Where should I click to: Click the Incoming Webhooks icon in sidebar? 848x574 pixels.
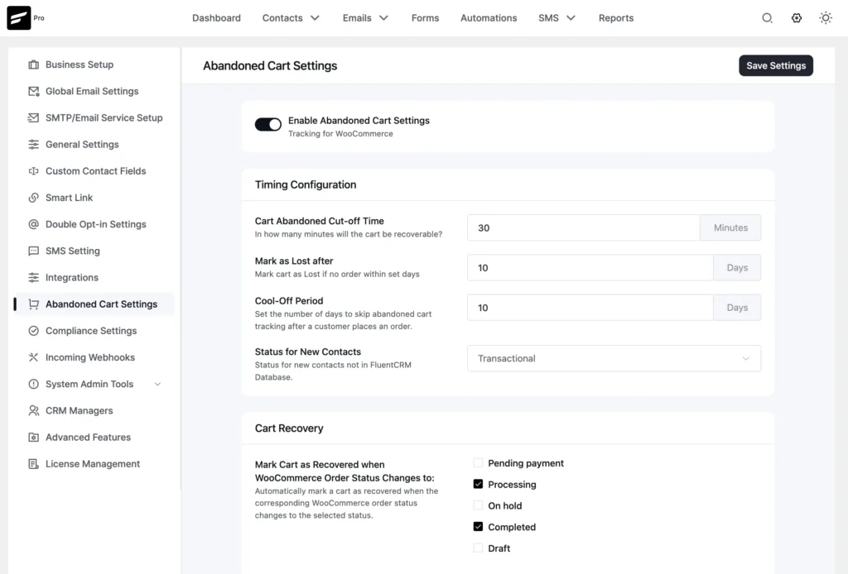pyautogui.click(x=33, y=357)
